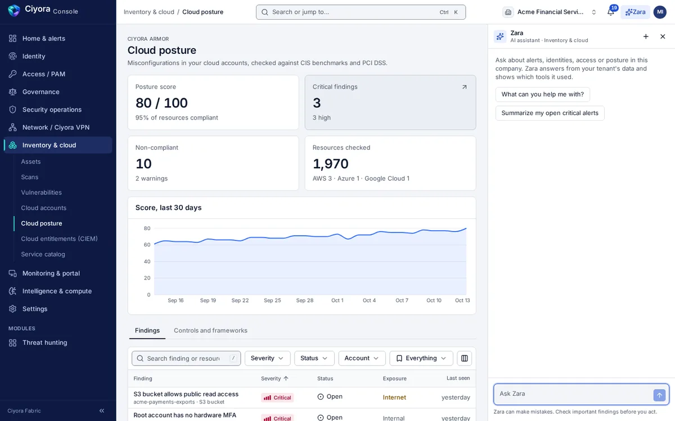Open the Severity filter dropdown
Screen dimensions: 675x421
click(267, 358)
